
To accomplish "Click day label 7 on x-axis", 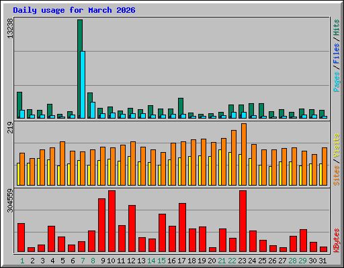I will coord(83,261).
